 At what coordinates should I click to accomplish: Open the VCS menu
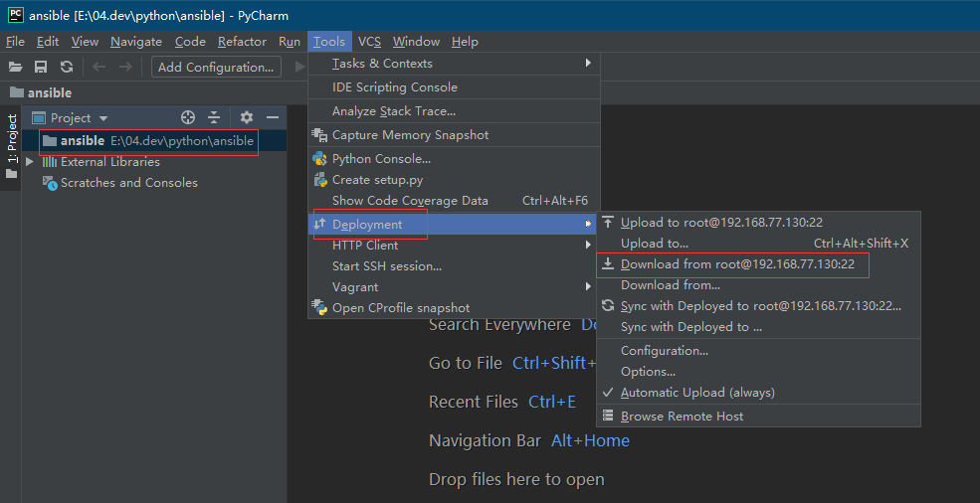[369, 42]
